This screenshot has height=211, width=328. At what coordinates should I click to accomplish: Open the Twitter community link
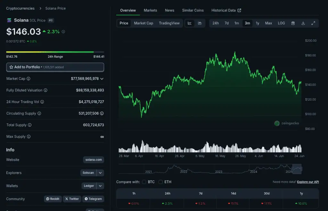click(72, 199)
